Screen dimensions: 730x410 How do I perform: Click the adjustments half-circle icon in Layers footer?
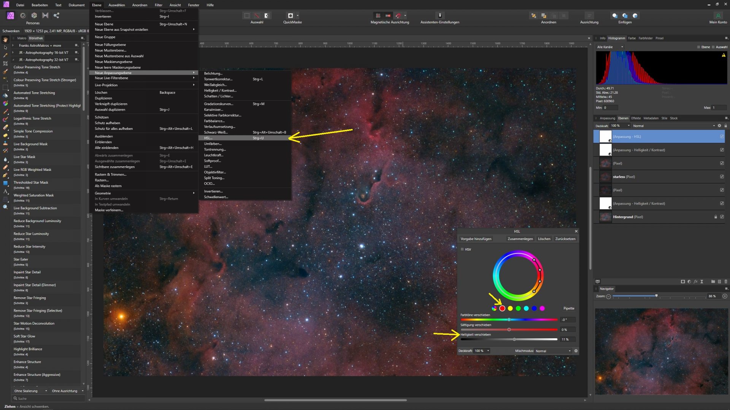click(689, 282)
